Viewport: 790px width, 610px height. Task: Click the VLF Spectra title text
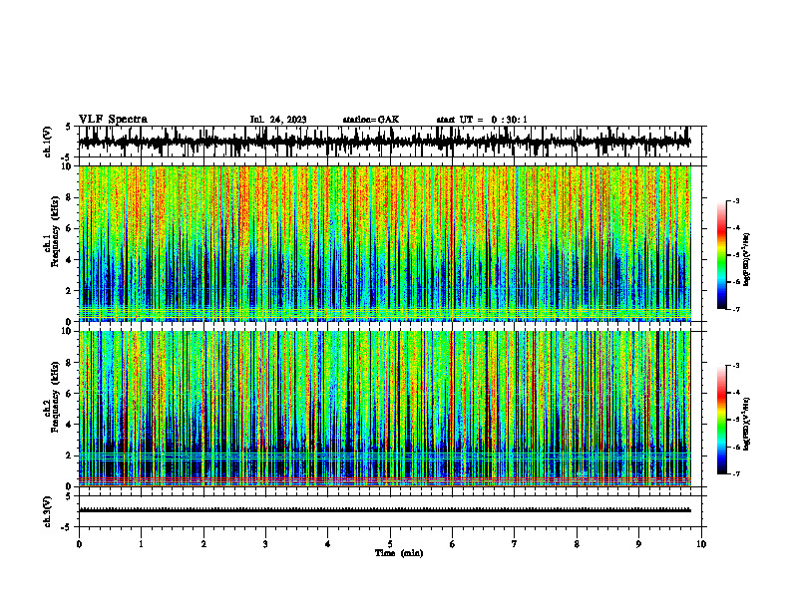113,120
